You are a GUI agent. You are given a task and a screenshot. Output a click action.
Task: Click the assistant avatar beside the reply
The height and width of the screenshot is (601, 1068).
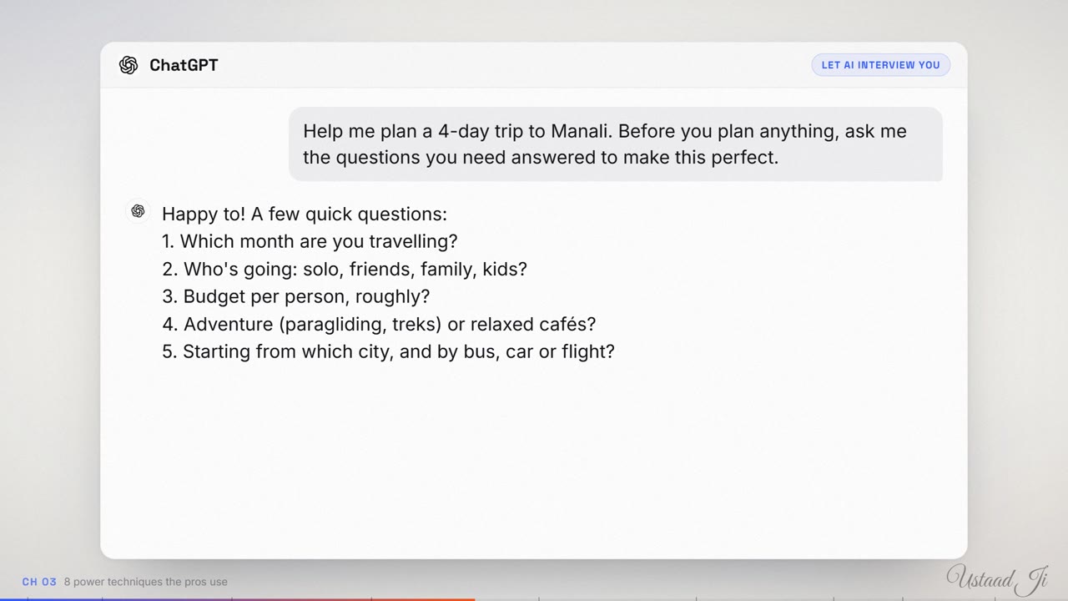tap(139, 211)
